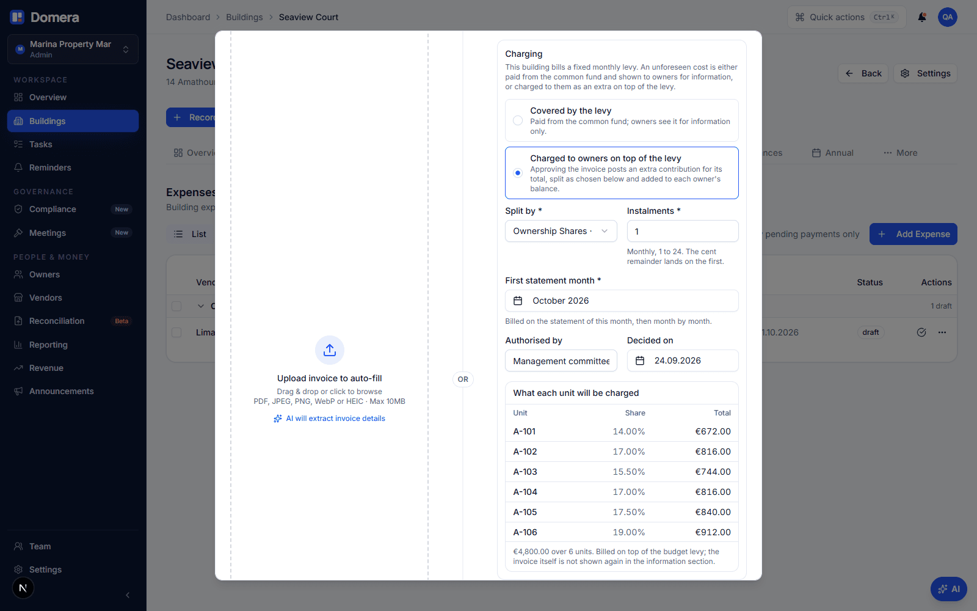
Task: Click the AI will extract invoice details link
Action: (330, 419)
